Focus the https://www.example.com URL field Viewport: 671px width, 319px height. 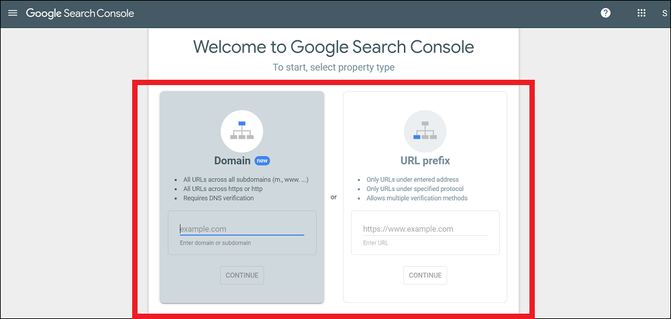pyautogui.click(x=425, y=229)
